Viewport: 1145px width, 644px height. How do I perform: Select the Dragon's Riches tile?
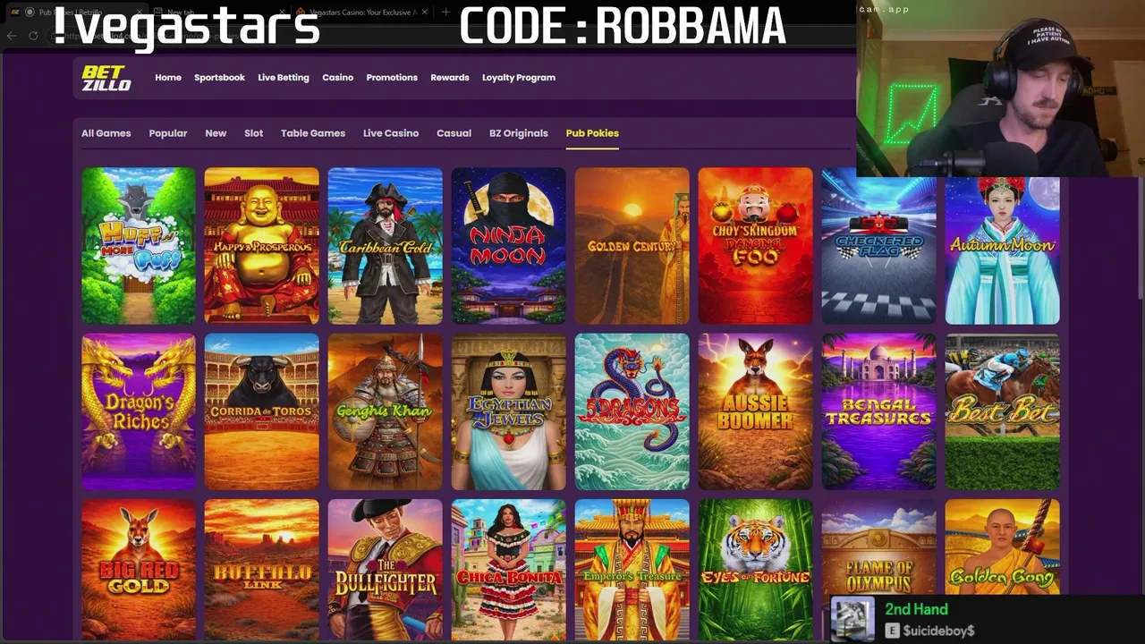[139, 411]
